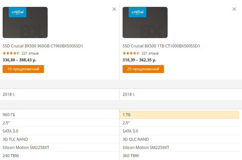Click the 336,88 – 388,43 р. price range
242x160 pixels.
pyautogui.click(x=19, y=60)
